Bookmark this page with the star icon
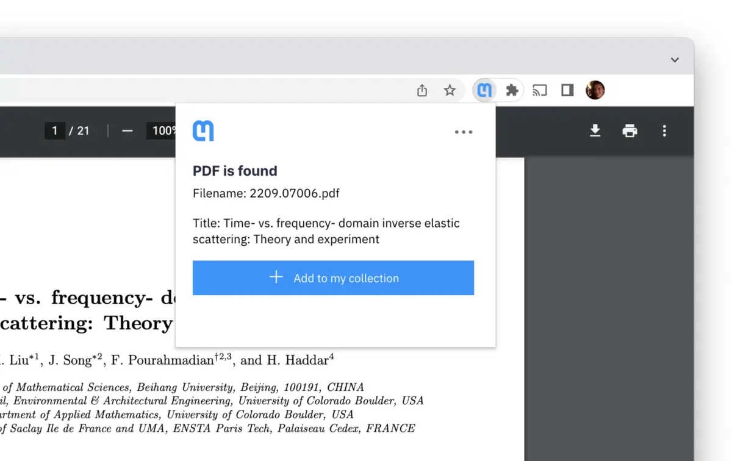Viewport: 732px width, 461px height. pyautogui.click(x=450, y=90)
